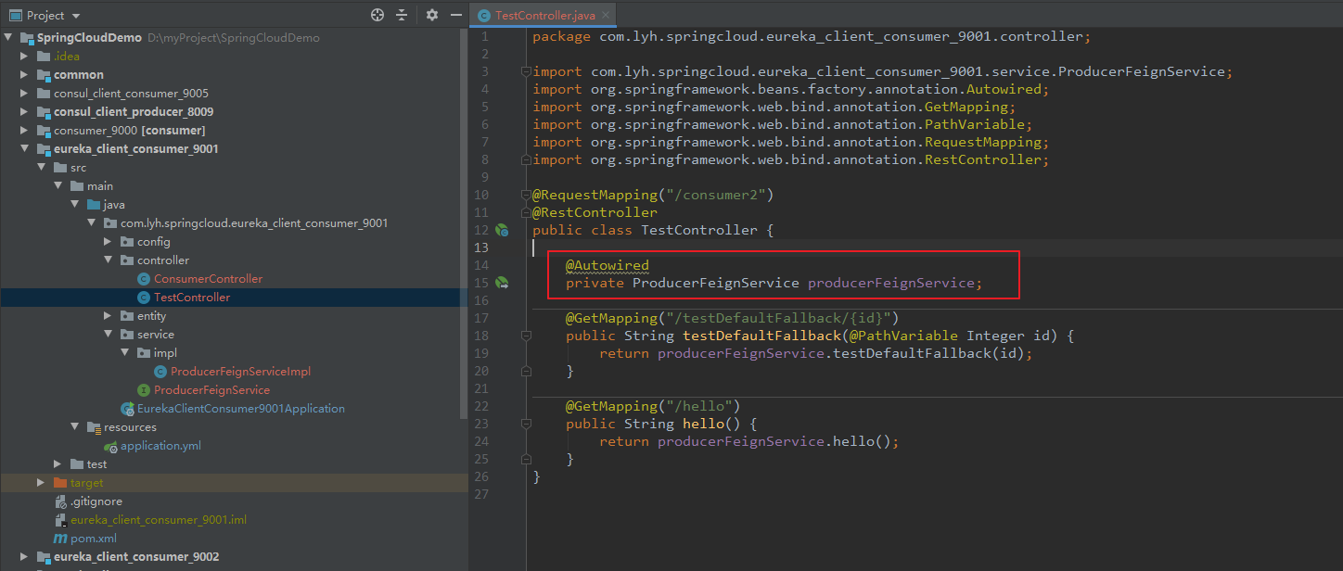1343x571 pixels.
Task: Select ConsumerController in the project tree
Action: coord(208,278)
